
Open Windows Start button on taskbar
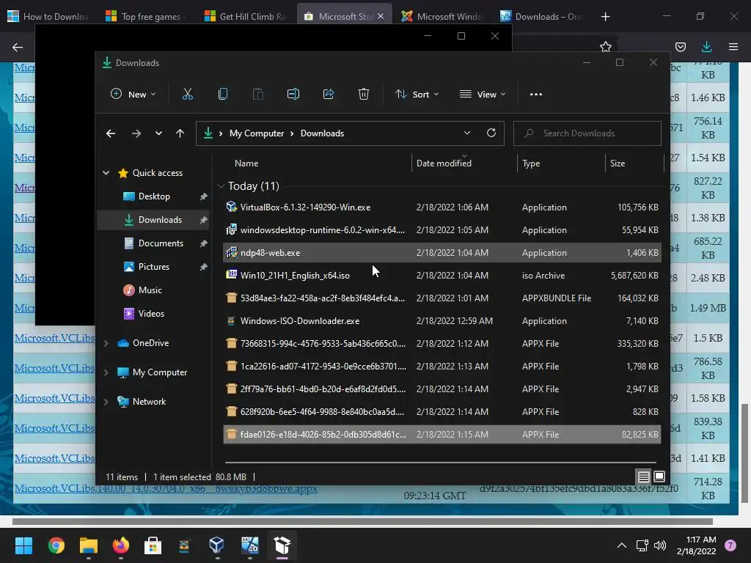(23, 545)
